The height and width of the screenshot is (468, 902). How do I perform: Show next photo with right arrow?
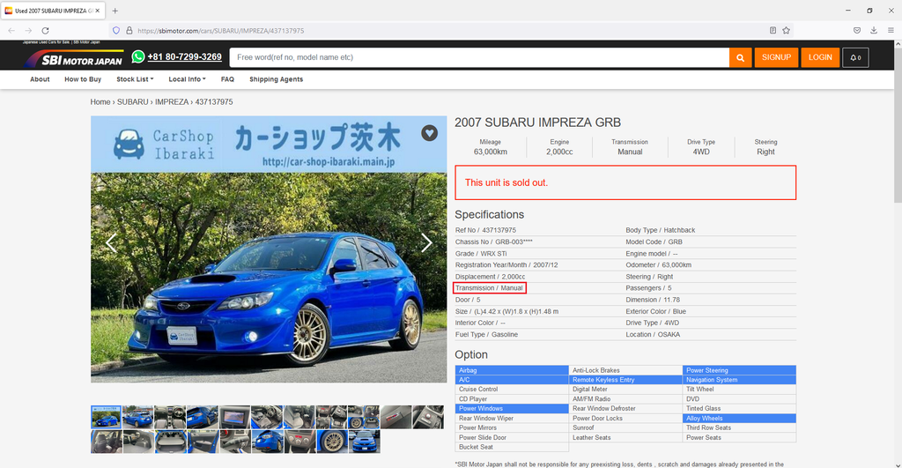tap(426, 242)
